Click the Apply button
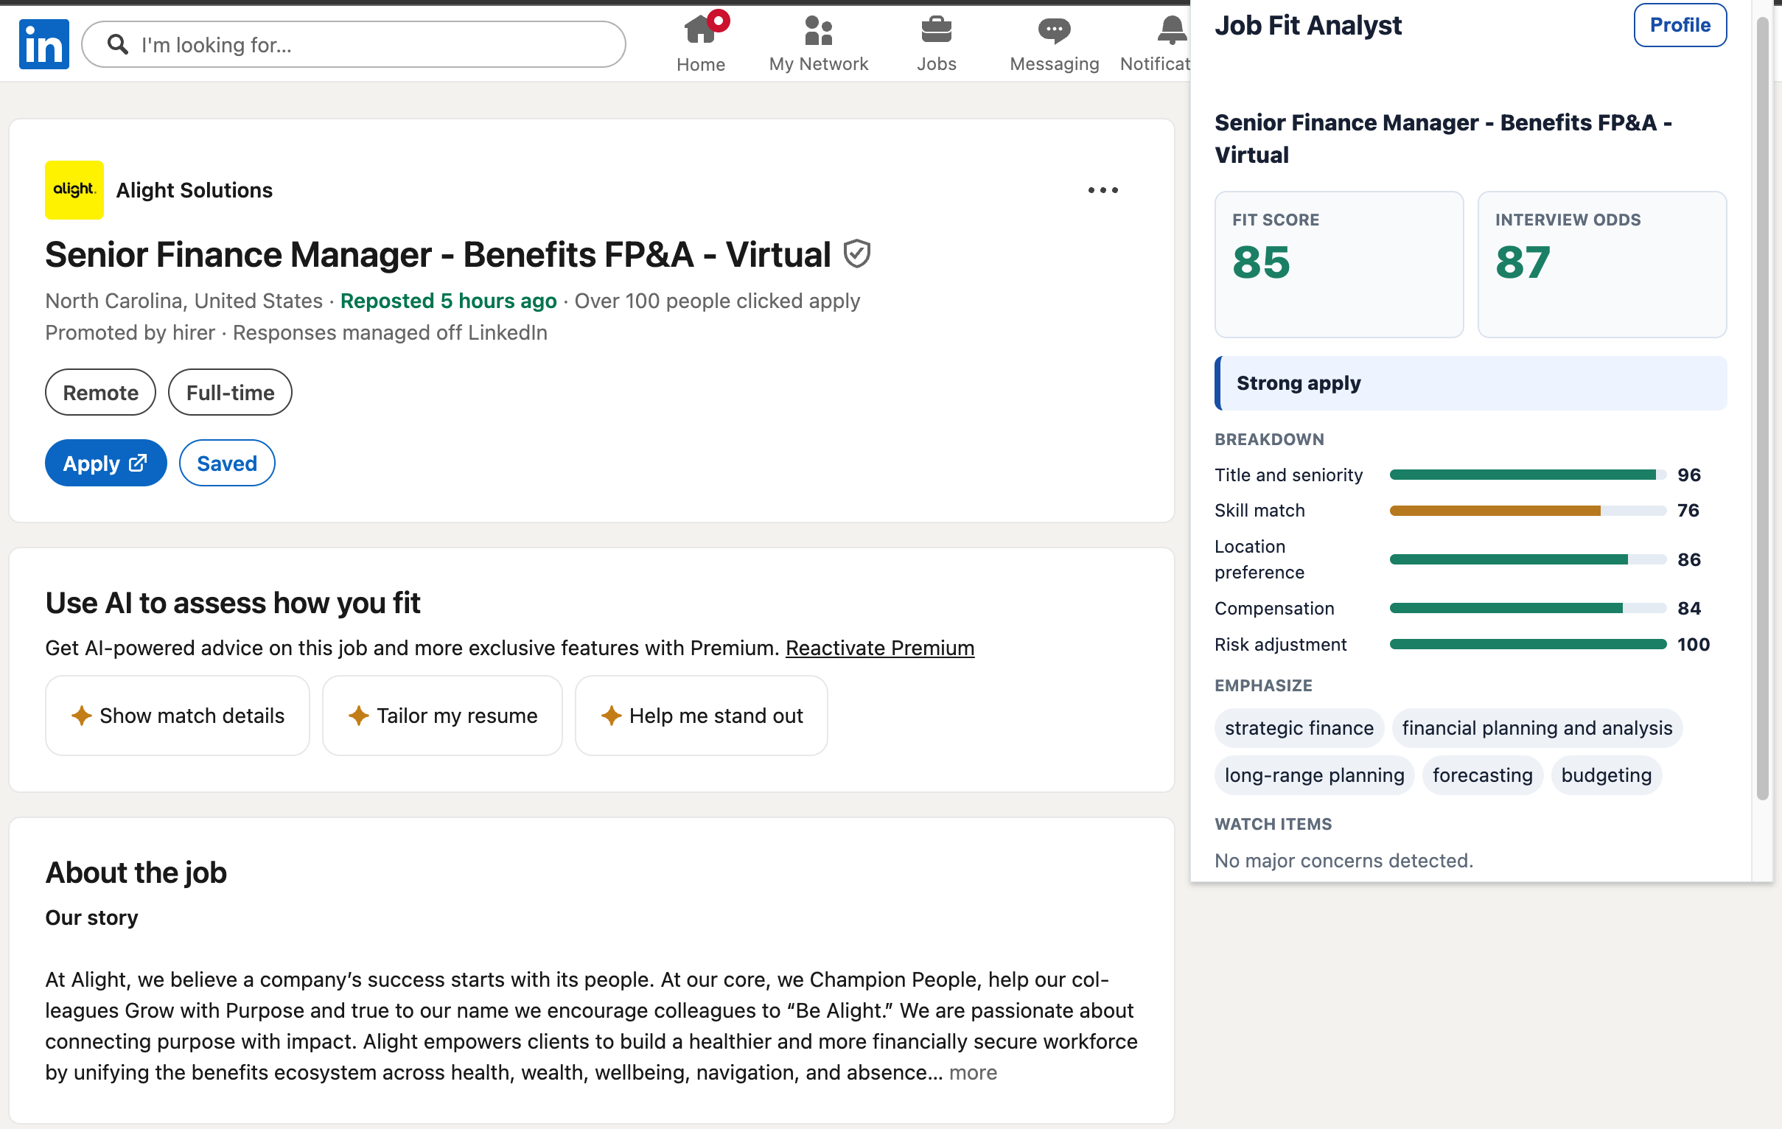The image size is (1782, 1129). coord(106,463)
